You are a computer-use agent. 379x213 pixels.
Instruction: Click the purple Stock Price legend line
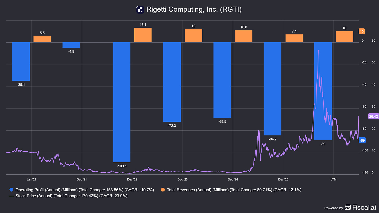11,196
